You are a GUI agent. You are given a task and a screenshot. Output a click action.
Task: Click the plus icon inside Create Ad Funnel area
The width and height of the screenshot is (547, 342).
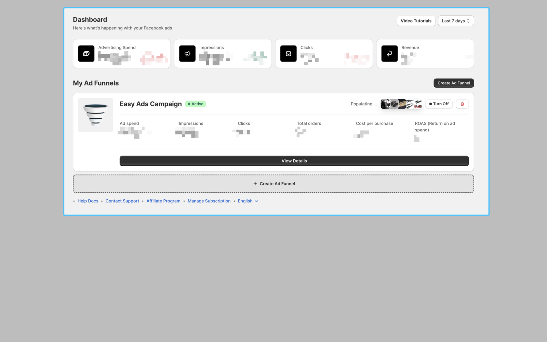(255, 184)
